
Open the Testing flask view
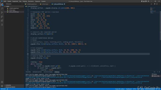click(x=2, y=24)
